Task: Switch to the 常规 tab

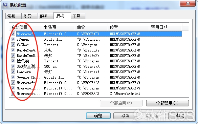Action: click(x=13, y=16)
